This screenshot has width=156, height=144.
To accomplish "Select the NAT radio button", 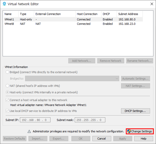I will 7,86.
